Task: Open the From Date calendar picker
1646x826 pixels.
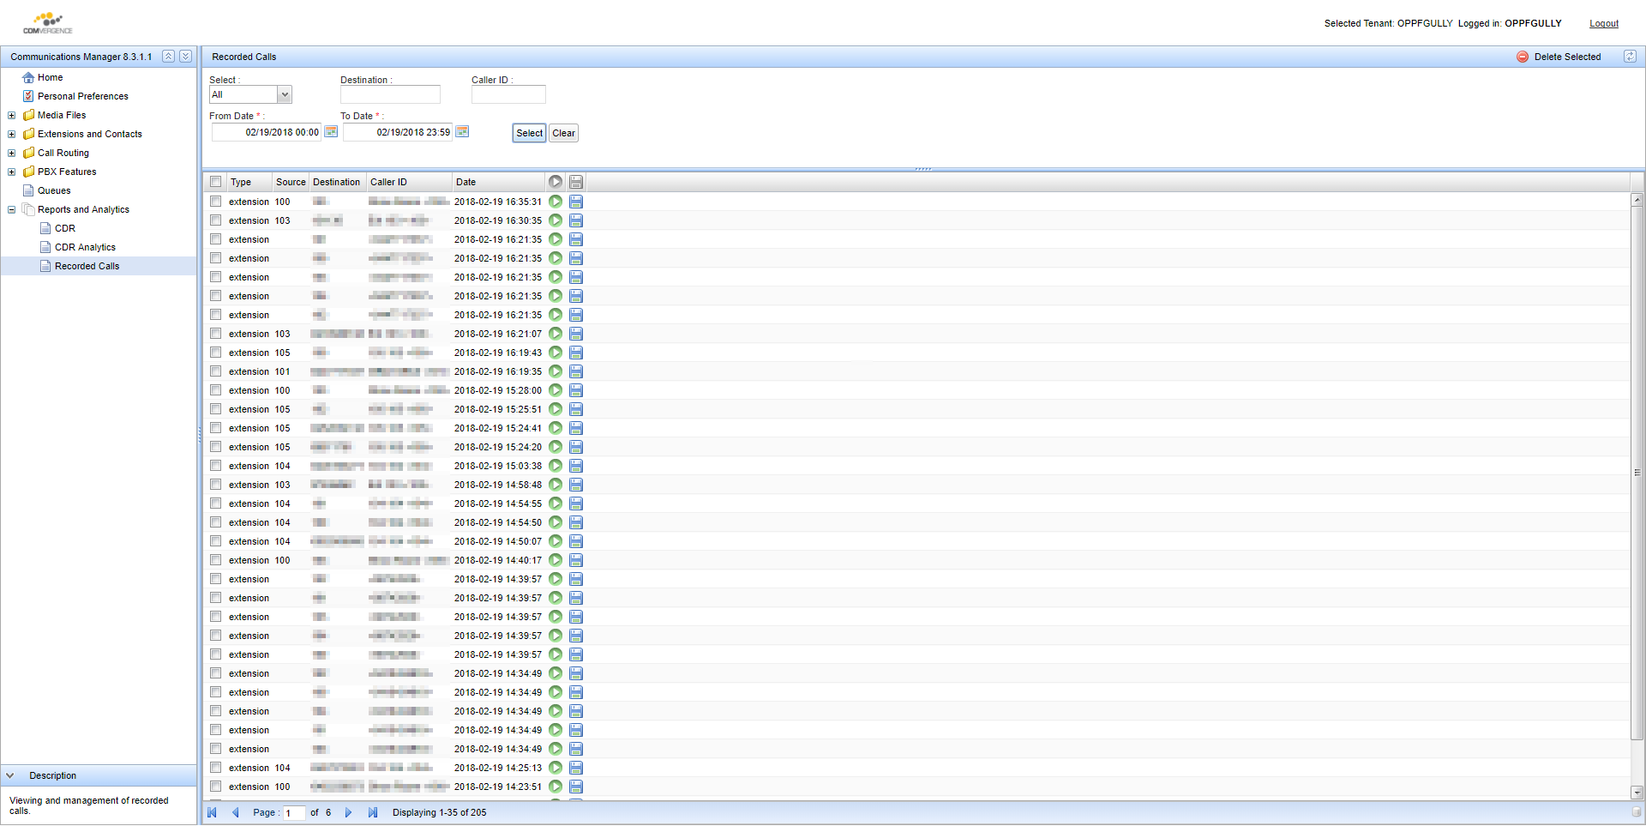Action: tap(331, 132)
